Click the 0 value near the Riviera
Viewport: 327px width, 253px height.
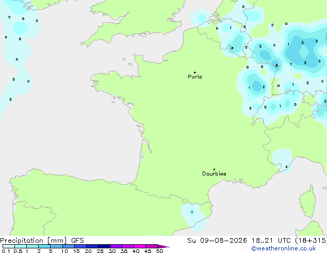coord(286,167)
